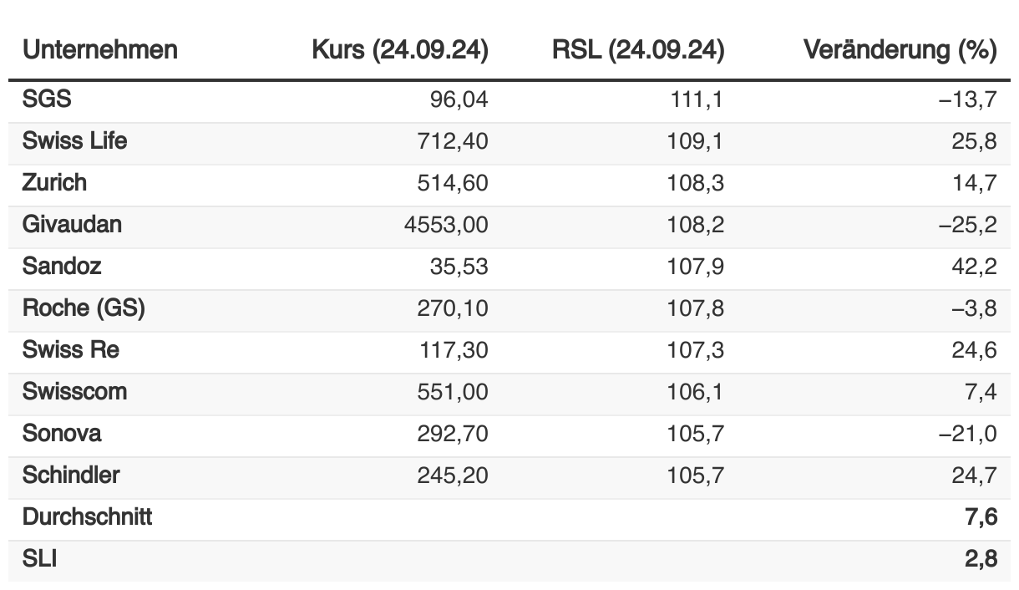This screenshot has width=1019, height=590.
Task: Click the Kurs (24.09.24) column header
Action: 399,50
